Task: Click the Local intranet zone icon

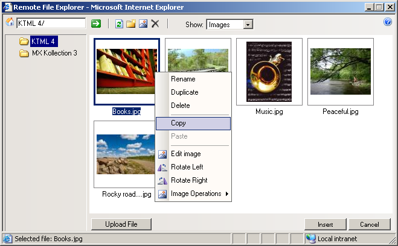Action: (310, 239)
